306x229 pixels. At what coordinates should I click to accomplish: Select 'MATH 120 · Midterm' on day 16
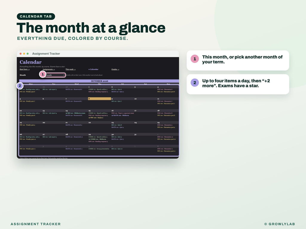[x=120, y=115]
